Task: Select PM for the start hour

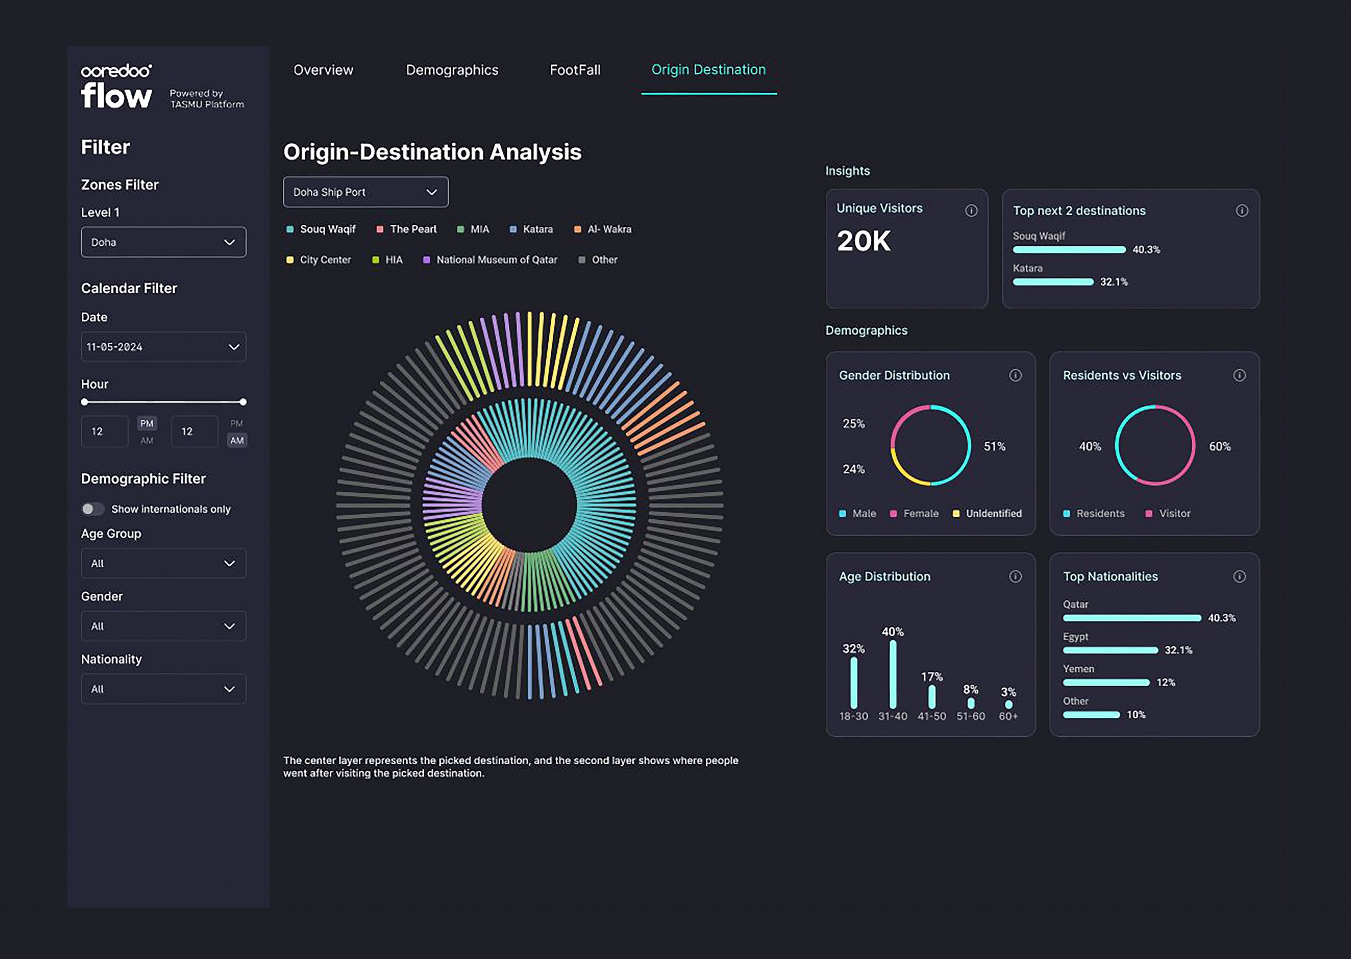Action: tap(147, 423)
